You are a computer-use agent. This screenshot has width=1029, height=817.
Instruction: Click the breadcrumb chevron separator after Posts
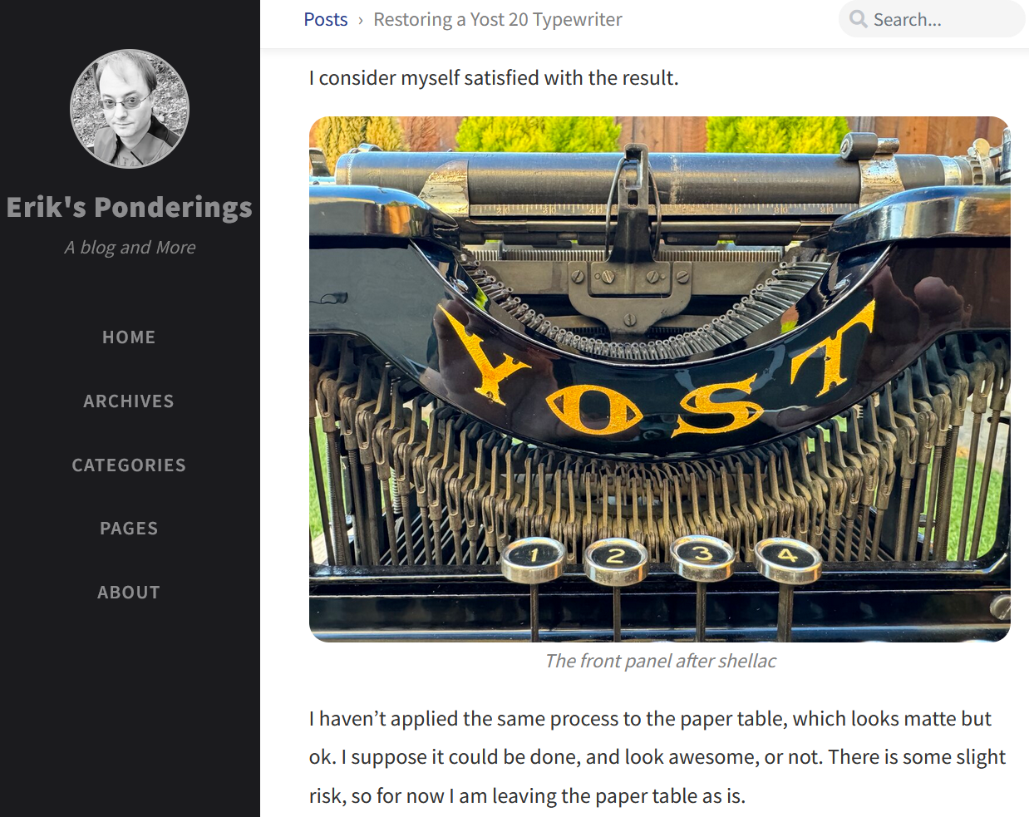(x=361, y=20)
